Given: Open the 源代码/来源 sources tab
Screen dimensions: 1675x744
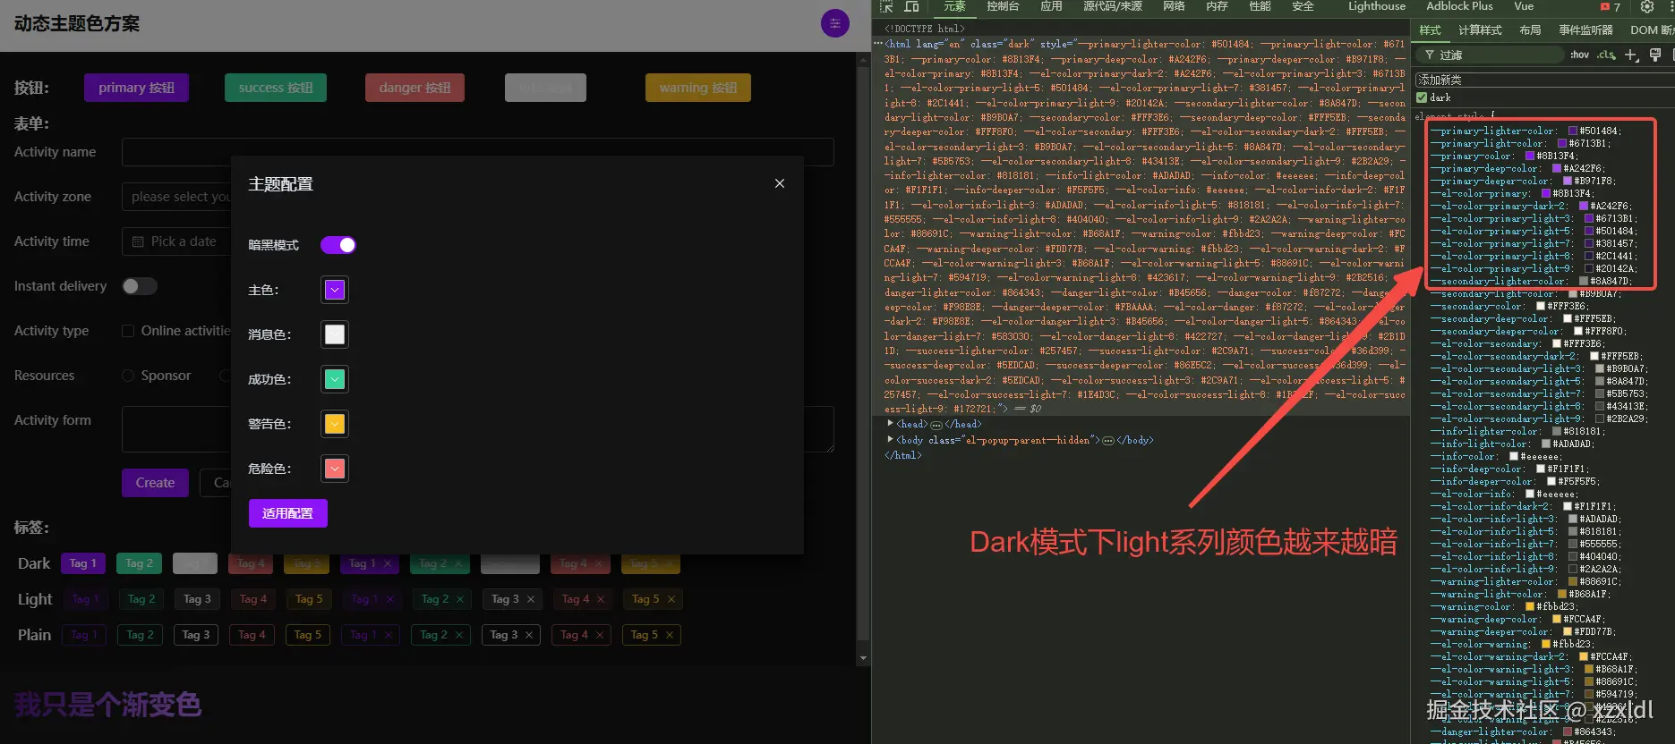Looking at the screenshot, I should click(x=1113, y=6).
